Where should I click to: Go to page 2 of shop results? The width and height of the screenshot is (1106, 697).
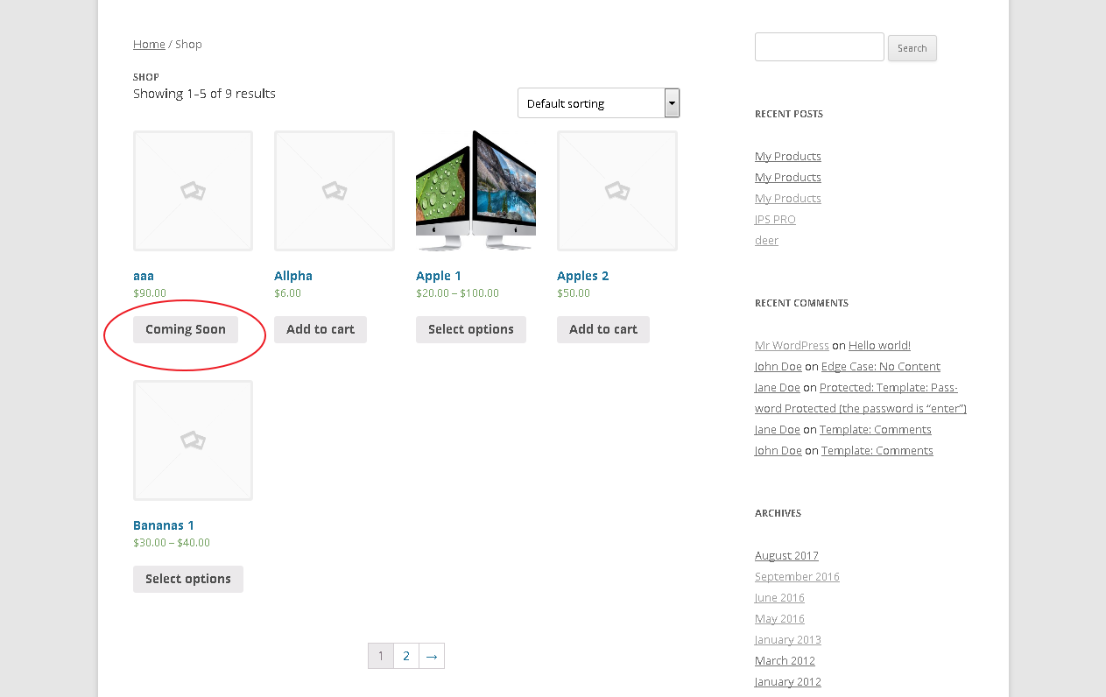click(406, 656)
